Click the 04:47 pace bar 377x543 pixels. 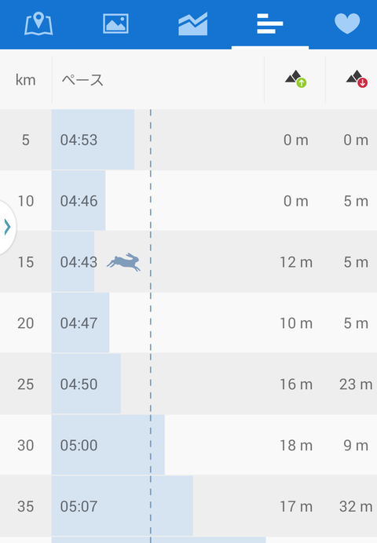click(80, 323)
